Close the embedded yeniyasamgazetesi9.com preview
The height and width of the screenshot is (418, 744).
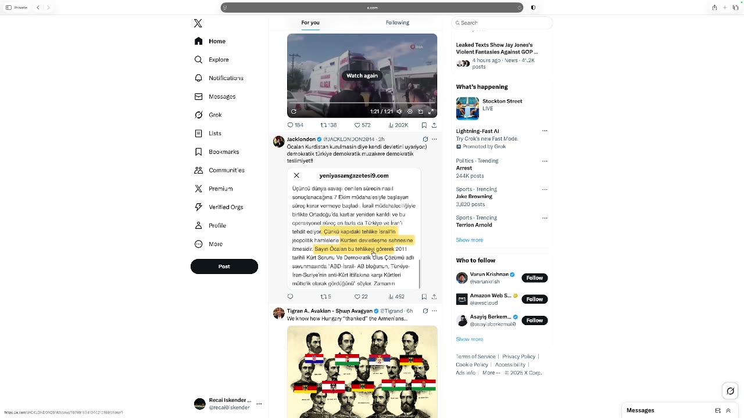pos(296,175)
